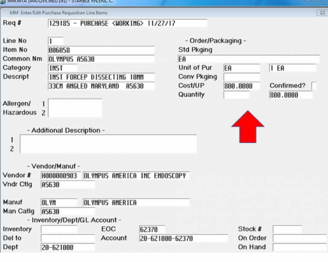Image resolution: width=328 pixels, height=262 pixels.
Task: Edit the Cost/UP field 800.0000
Action: point(242,86)
